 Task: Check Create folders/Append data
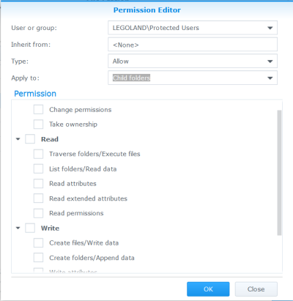pos(38,258)
